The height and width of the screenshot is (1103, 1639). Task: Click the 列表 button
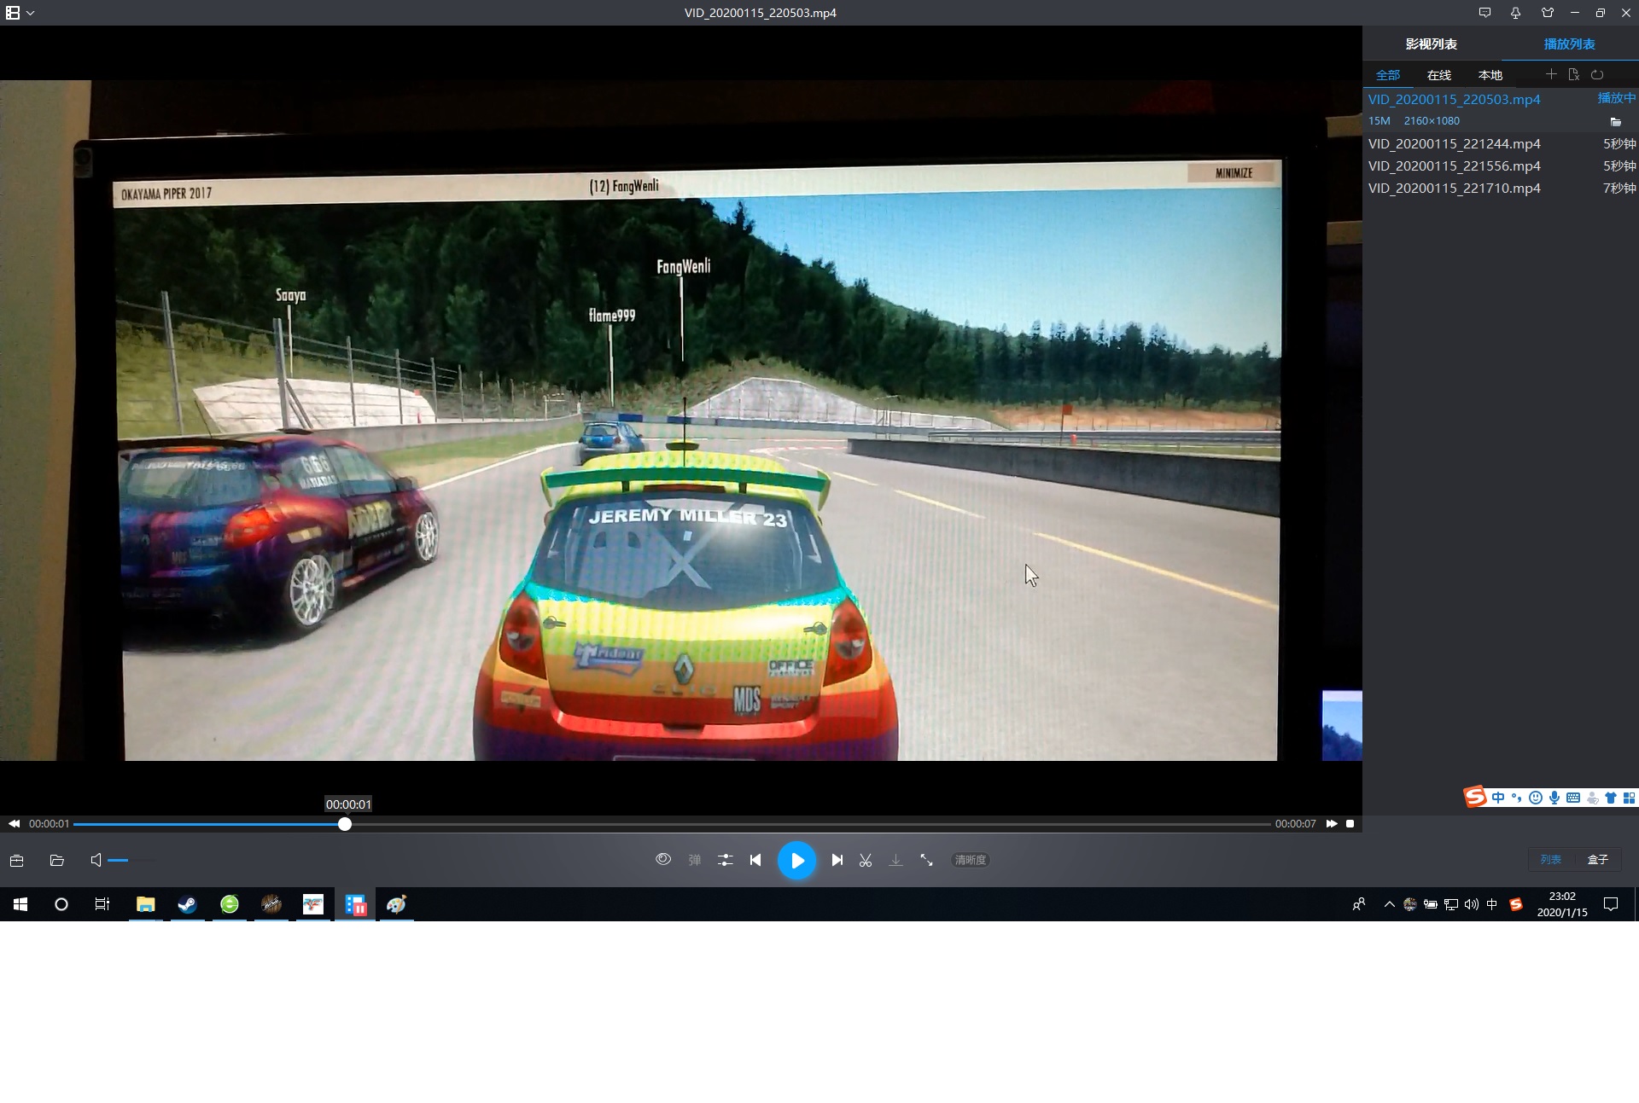click(1550, 859)
